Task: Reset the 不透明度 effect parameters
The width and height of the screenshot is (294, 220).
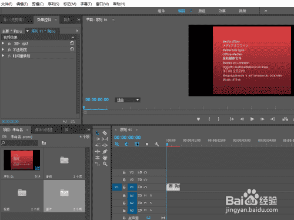Action: point(72,49)
